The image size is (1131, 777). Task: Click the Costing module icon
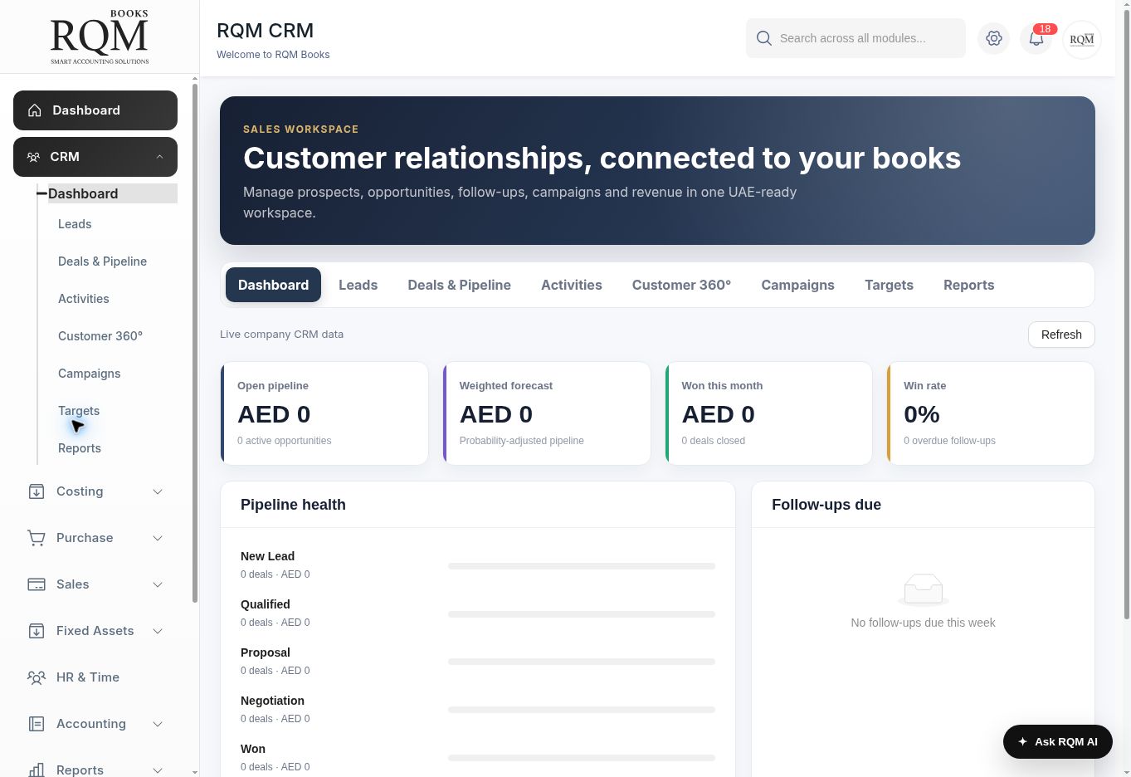(37, 491)
